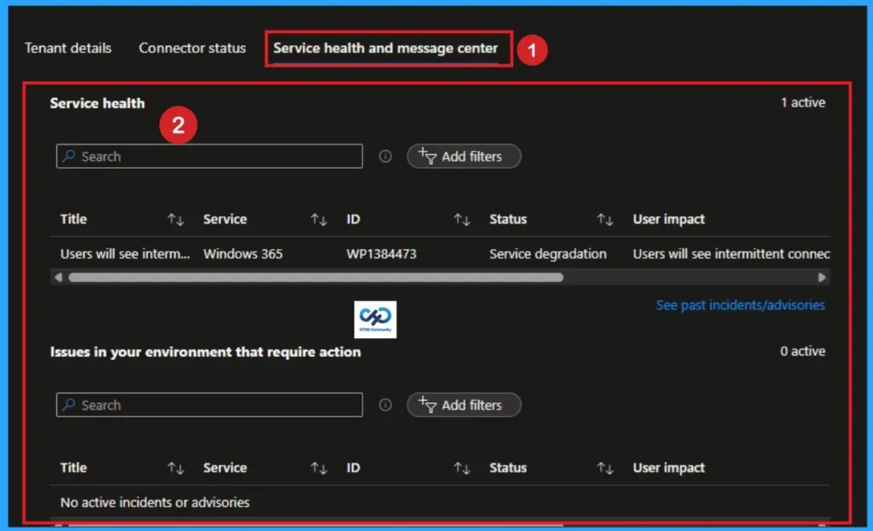Click magnifier icon in Issues section search
The image size is (873, 531).
click(69, 405)
